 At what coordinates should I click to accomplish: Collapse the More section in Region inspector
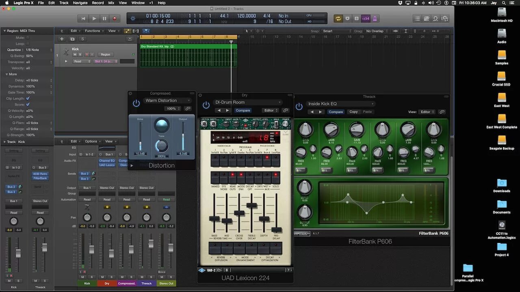coord(7,74)
